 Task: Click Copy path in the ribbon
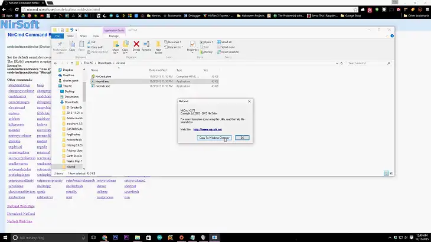click(95, 47)
